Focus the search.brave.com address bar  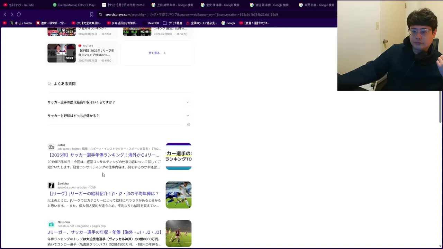191,15
